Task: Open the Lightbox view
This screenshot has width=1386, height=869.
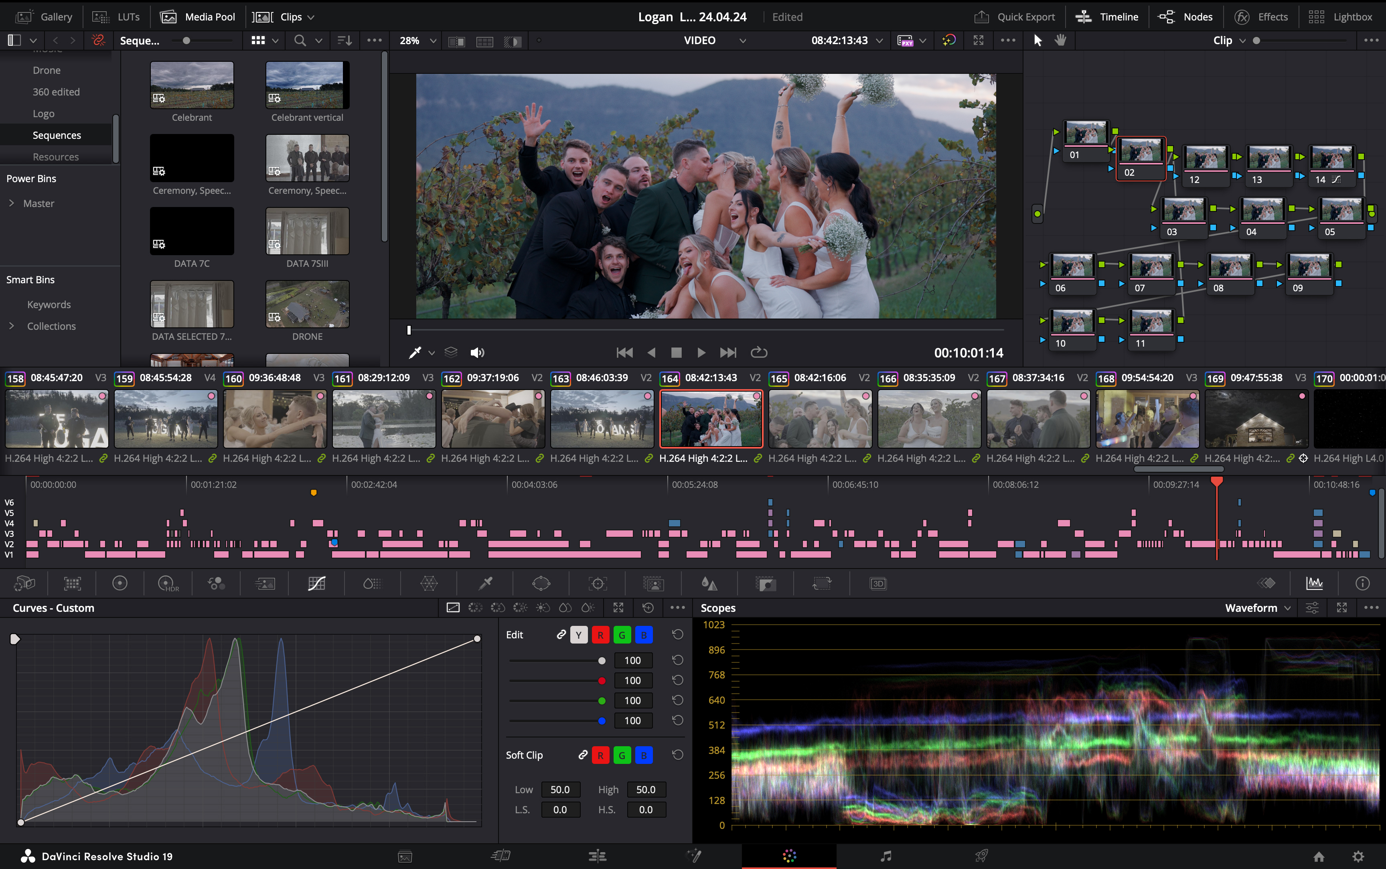Action: (x=1340, y=17)
